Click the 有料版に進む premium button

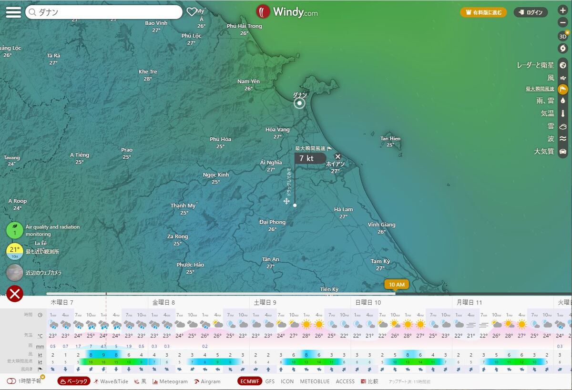click(x=483, y=13)
